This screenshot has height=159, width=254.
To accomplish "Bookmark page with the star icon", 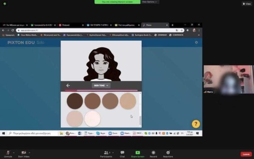I will [182, 31].
